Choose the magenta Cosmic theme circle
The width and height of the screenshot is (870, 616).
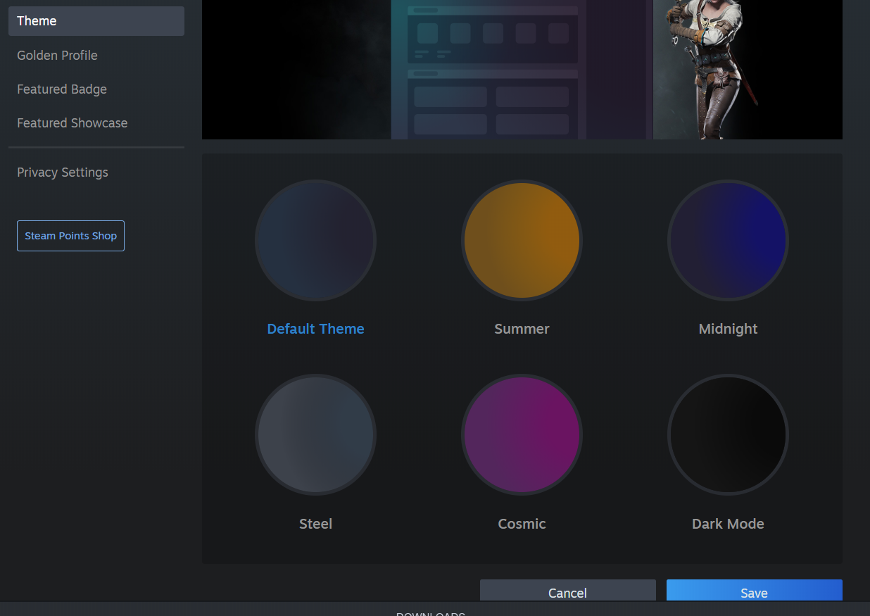click(522, 435)
